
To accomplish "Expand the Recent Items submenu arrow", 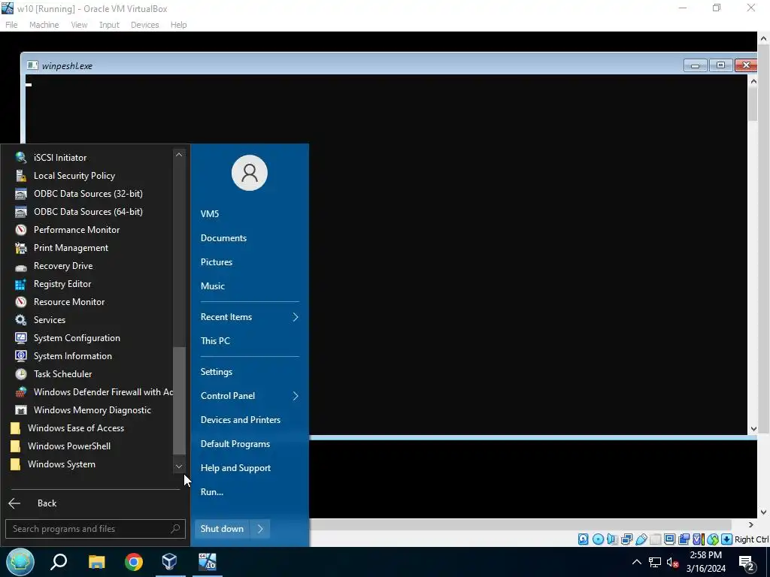I will [296, 317].
